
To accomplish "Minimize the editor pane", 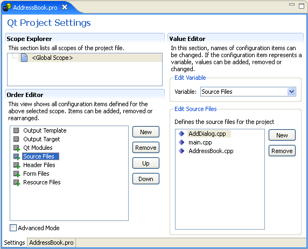I will [292, 4].
